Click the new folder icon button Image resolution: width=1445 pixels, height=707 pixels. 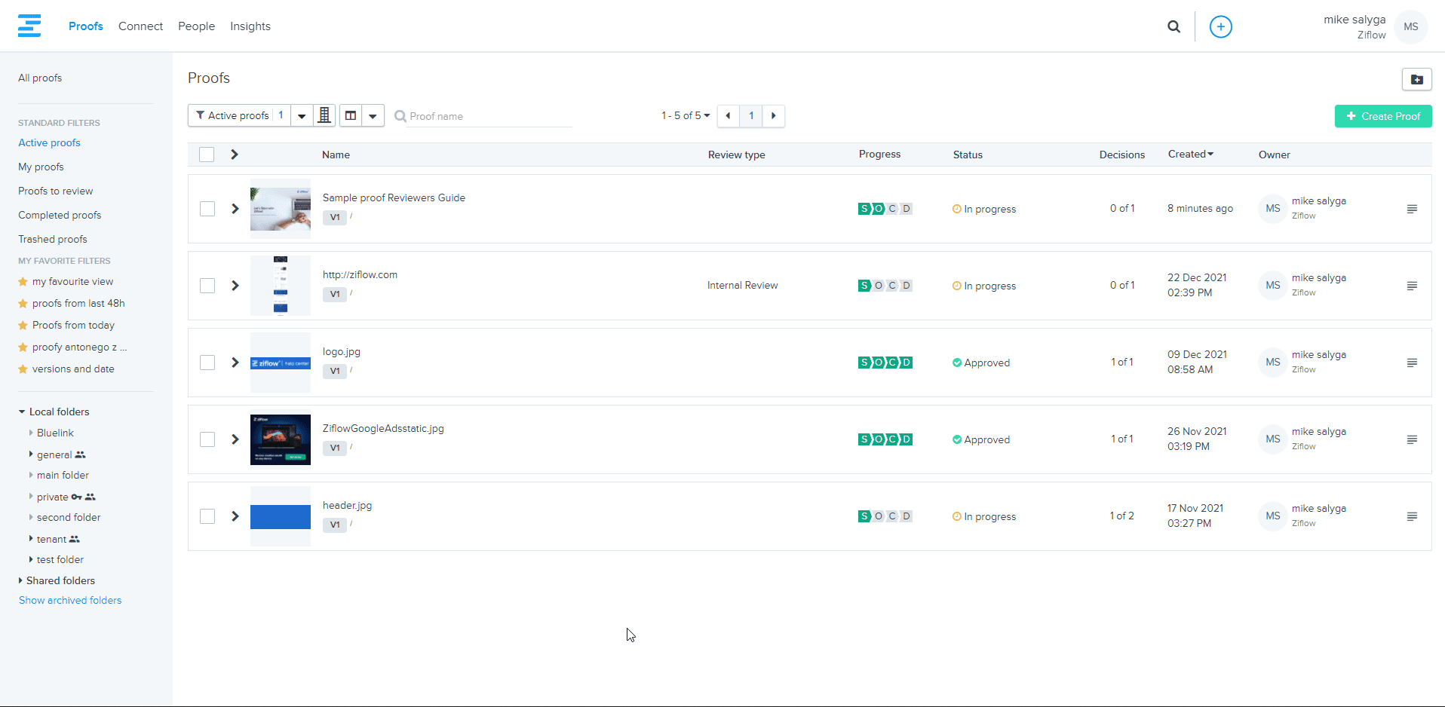click(1416, 79)
